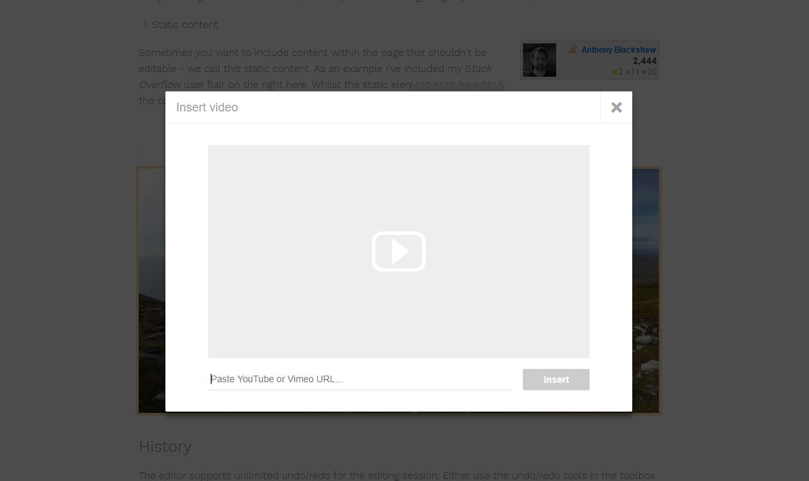809x481 pixels.
Task: Click the bronze badge count
Action: [x=650, y=72]
